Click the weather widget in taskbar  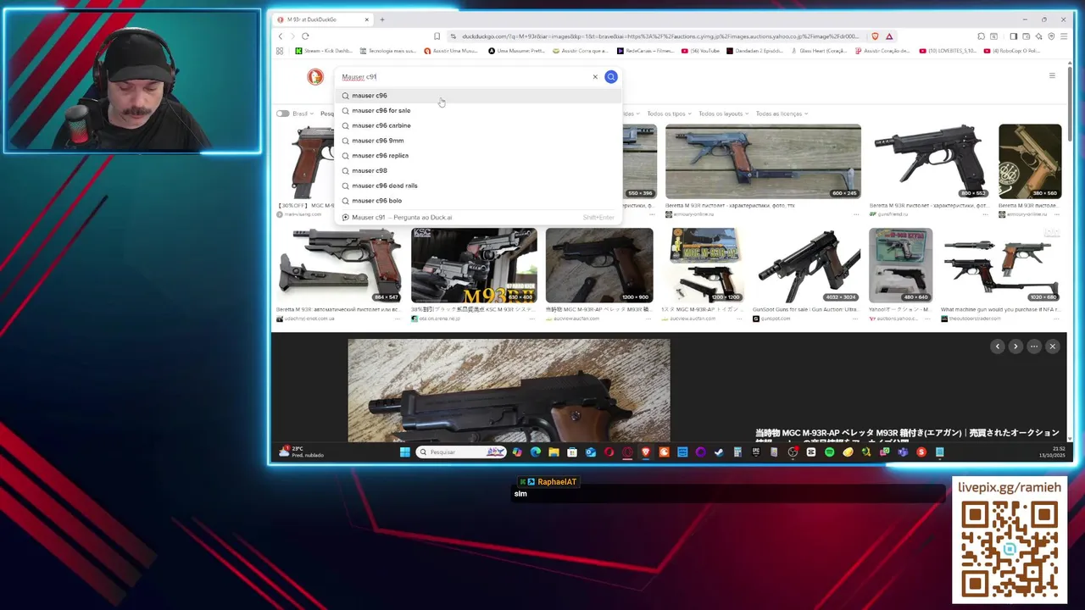click(x=301, y=452)
